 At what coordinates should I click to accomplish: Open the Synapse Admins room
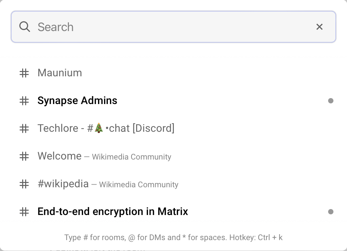77,100
